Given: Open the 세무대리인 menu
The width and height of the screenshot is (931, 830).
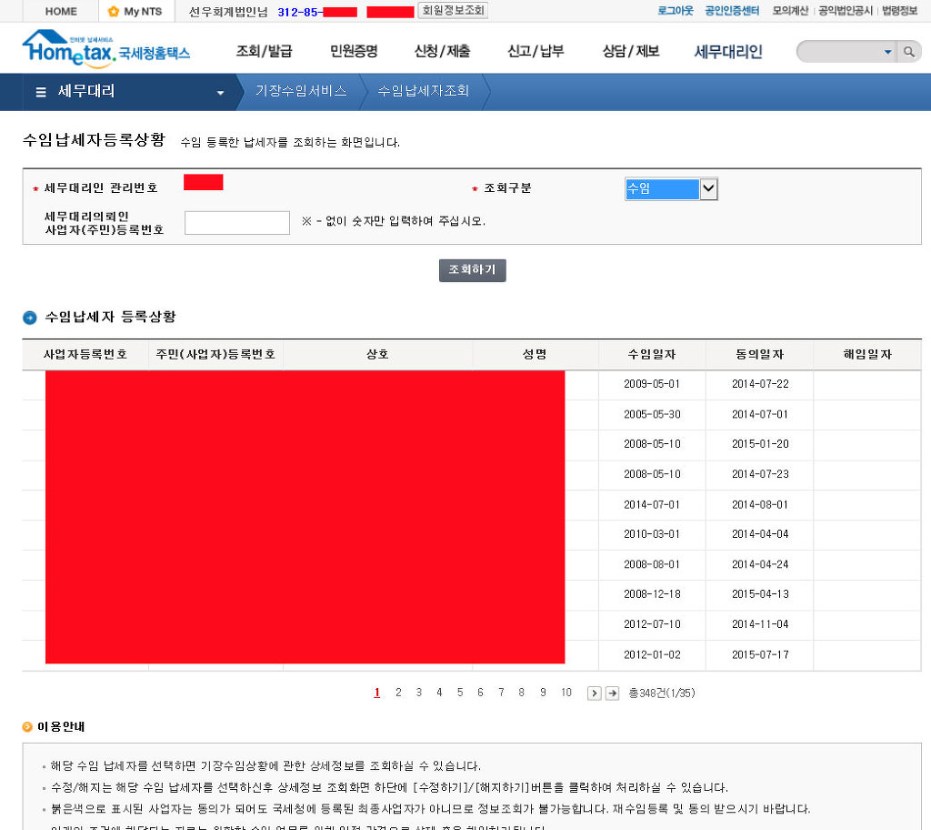Looking at the screenshot, I should [728, 52].
